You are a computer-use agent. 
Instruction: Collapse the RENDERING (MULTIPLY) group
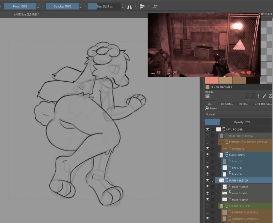click(230, 220)
